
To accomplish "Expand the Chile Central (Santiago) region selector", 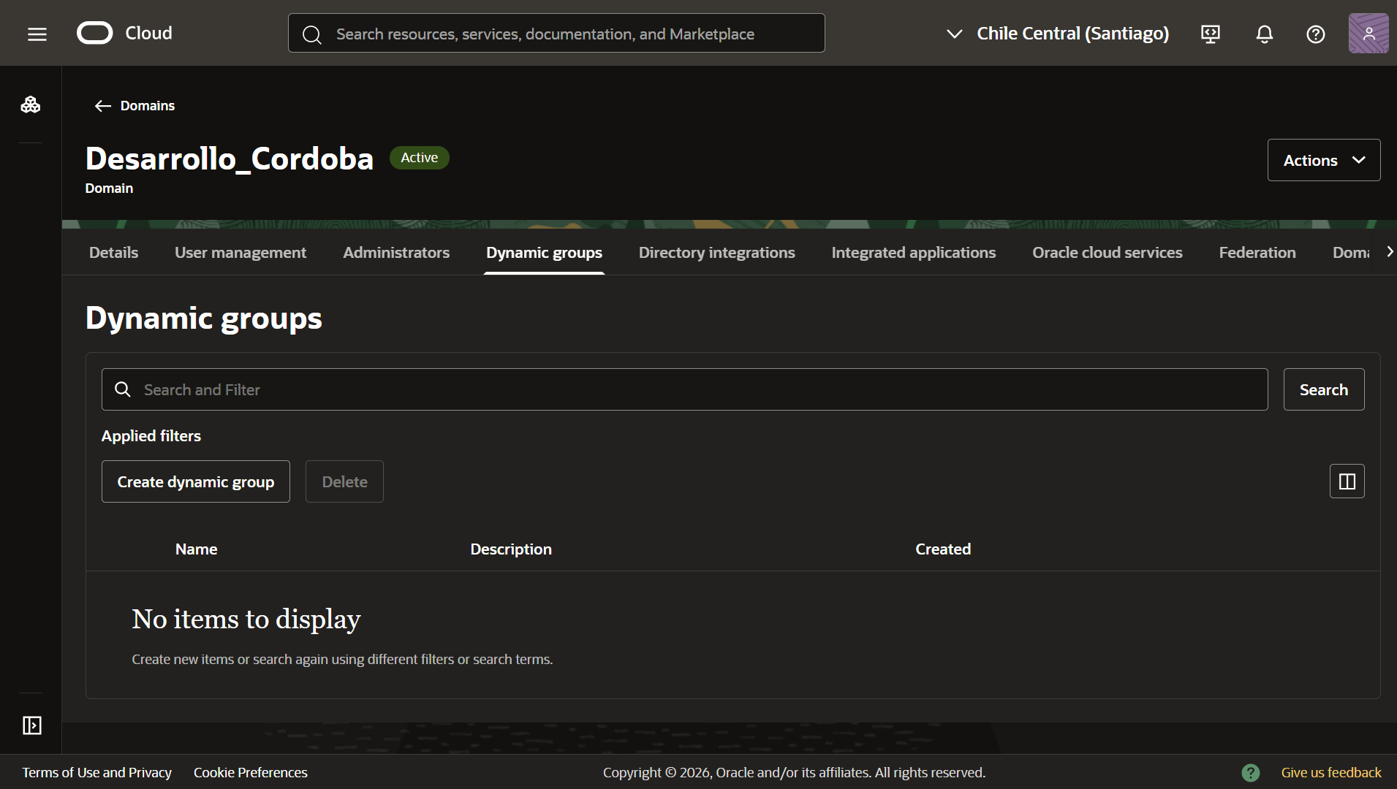I will pos(1057,34).
